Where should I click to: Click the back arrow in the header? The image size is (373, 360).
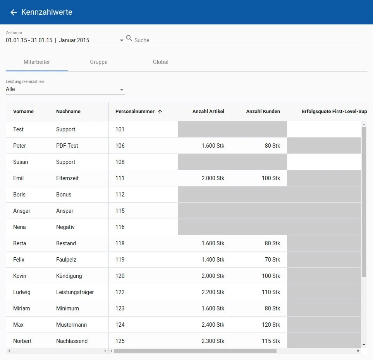(x=13, y=12)
